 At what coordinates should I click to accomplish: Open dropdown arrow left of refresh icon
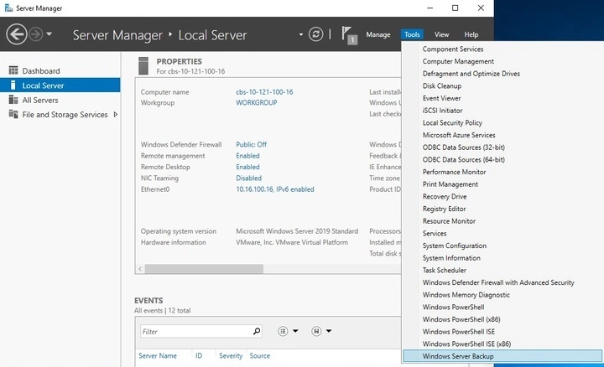[301, 34]
